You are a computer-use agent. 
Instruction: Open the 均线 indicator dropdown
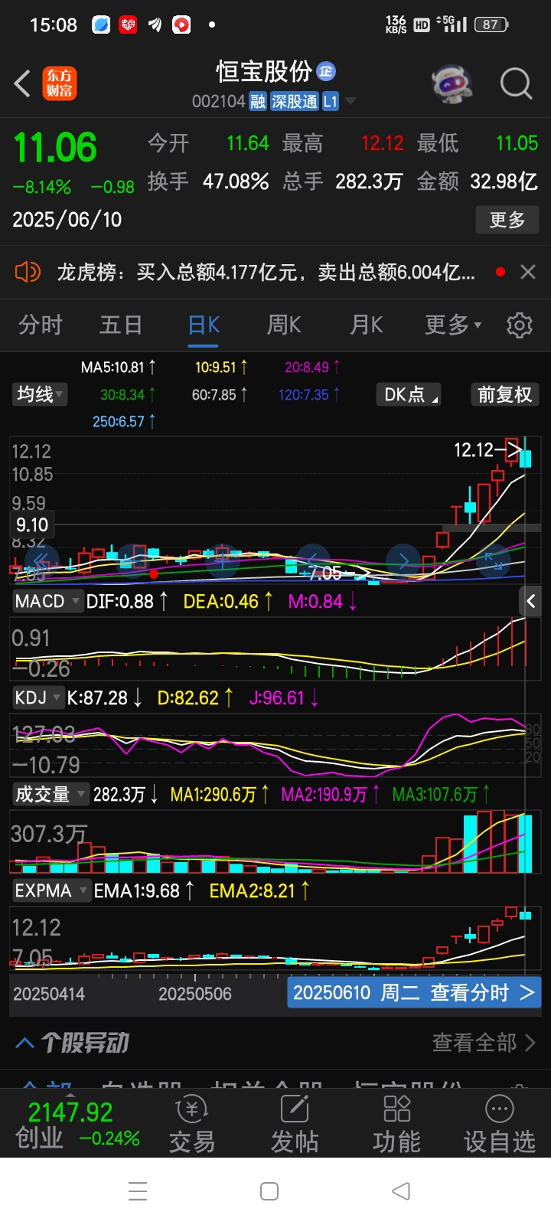coord(40,394)
